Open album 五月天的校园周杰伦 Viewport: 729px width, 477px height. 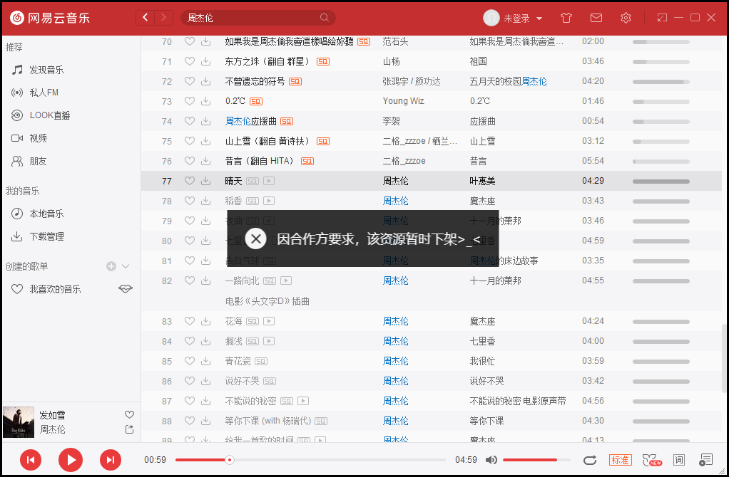point(508,81)
